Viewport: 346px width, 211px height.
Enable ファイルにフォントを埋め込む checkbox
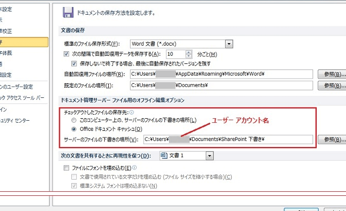pyautogui.click(x=66, y=168)
